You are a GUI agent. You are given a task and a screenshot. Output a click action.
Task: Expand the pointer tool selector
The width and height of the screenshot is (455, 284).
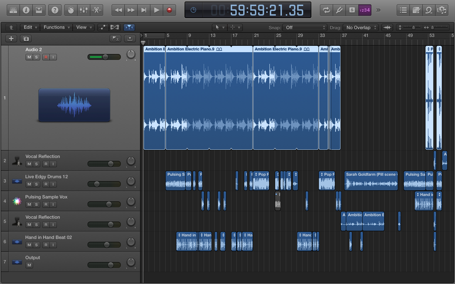219,27
